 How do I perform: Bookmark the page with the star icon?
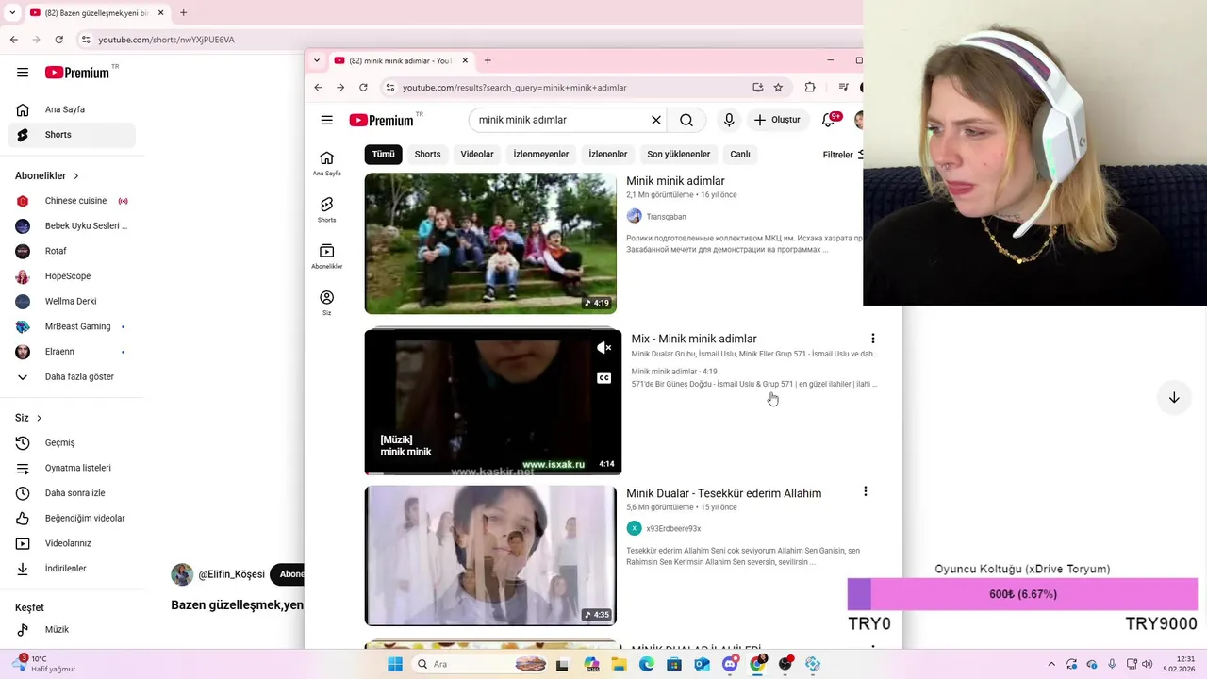pyautogui.click(x=778, y=88)
